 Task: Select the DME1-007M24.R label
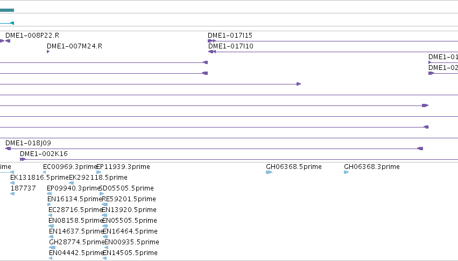(74, 46)
